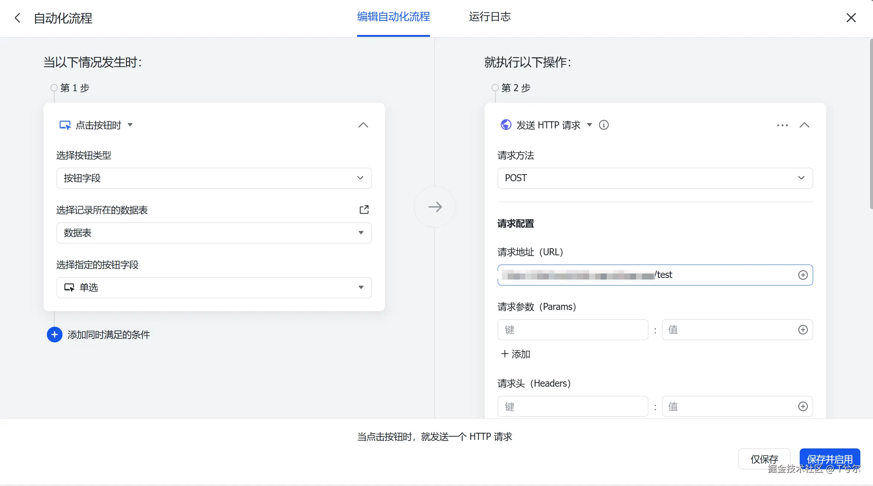Click the plus icon in the URL field

tap(803, 275)
